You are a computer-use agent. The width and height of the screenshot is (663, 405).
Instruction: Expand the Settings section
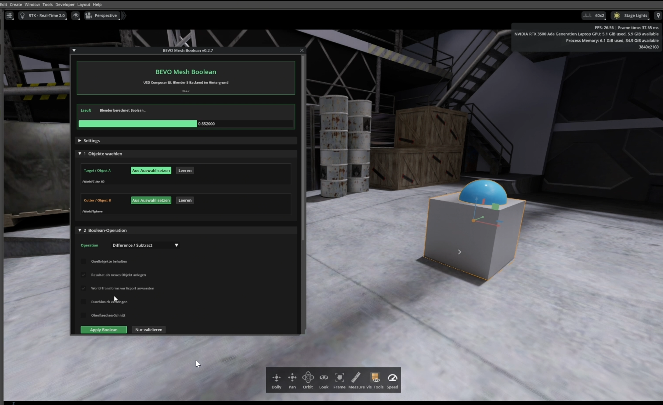tap(186, 140)
